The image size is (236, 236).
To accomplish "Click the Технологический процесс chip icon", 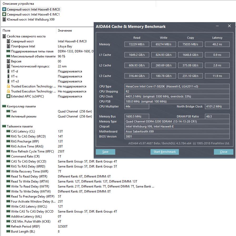I will click(8, 66).
